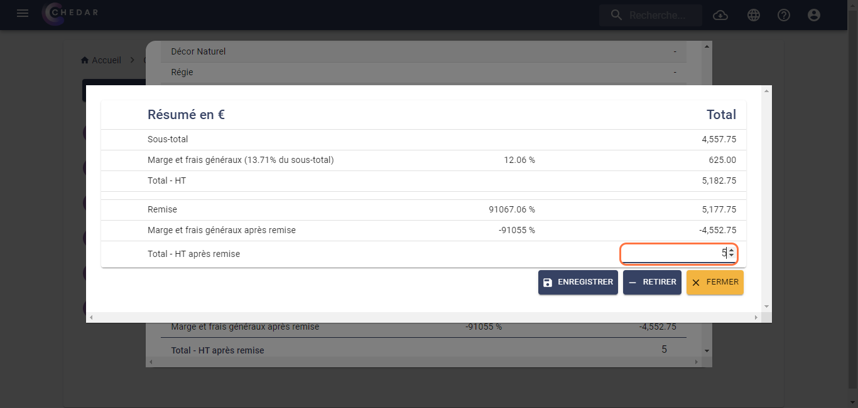Click the search magnifier icon

pyautogui.click(x=616, y=14)
